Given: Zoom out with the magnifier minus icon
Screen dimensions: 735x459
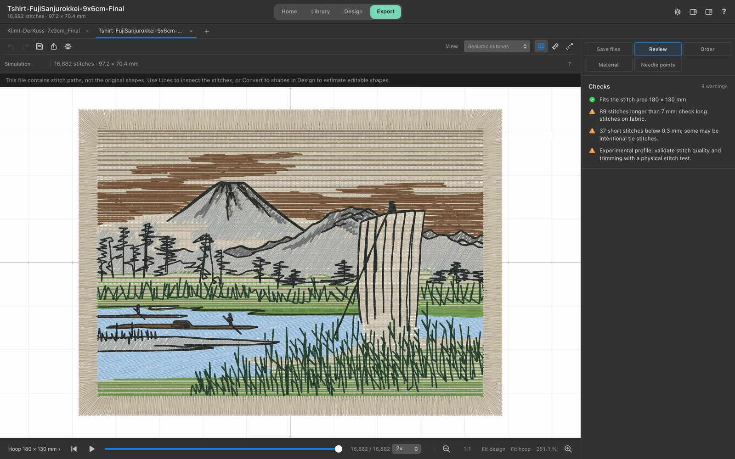Looking at the screenshot, I should (x=446, y=449).
